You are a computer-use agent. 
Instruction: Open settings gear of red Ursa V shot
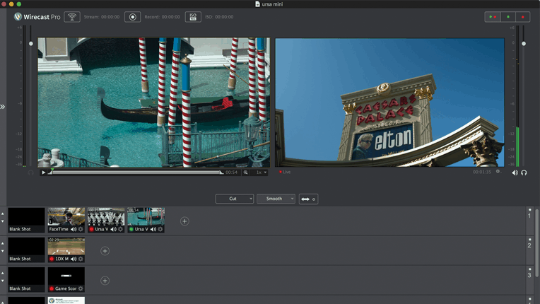(121, 229)
